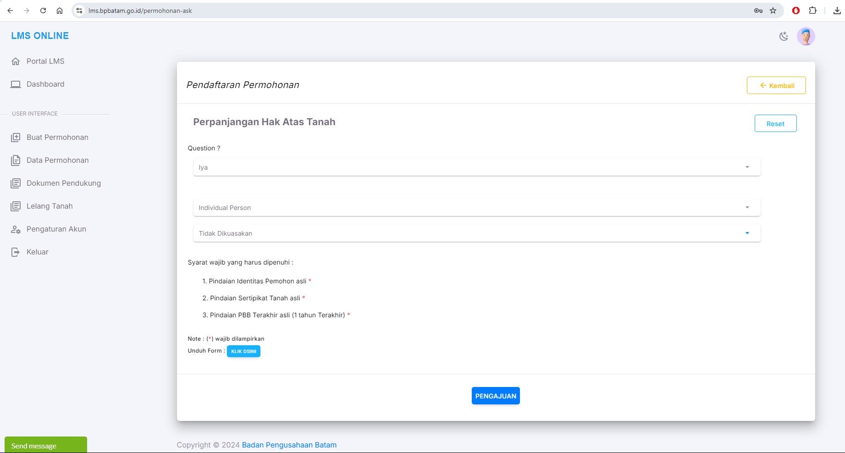Viewport: 845px width, 453px height.
Task: Open the user avatar profile menu
Action: coord(806,36)
